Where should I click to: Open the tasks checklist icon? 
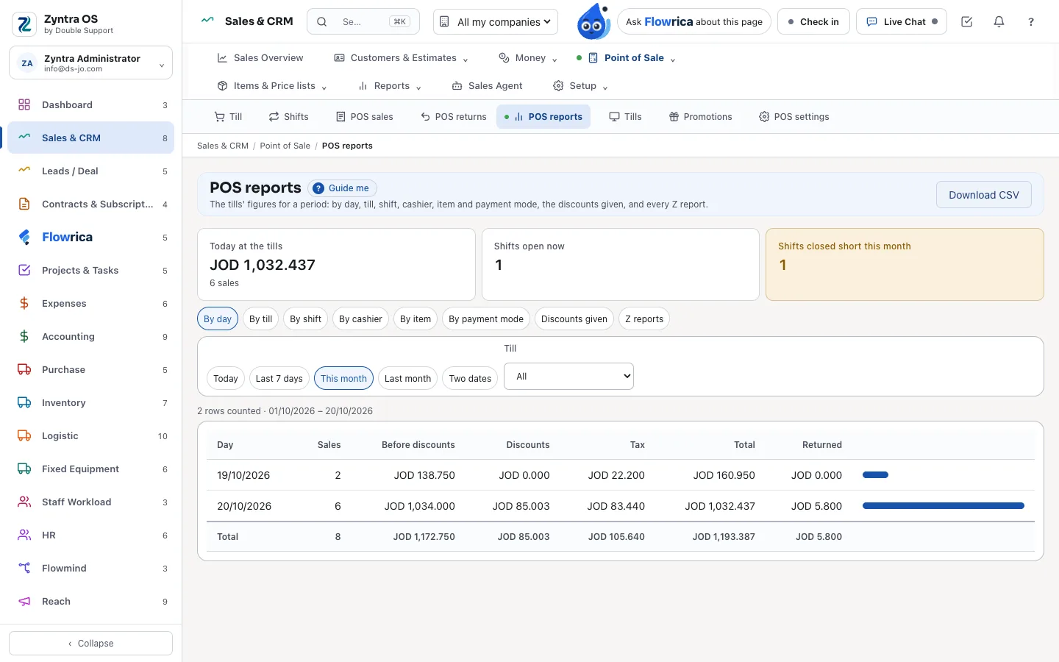point(967,22)
